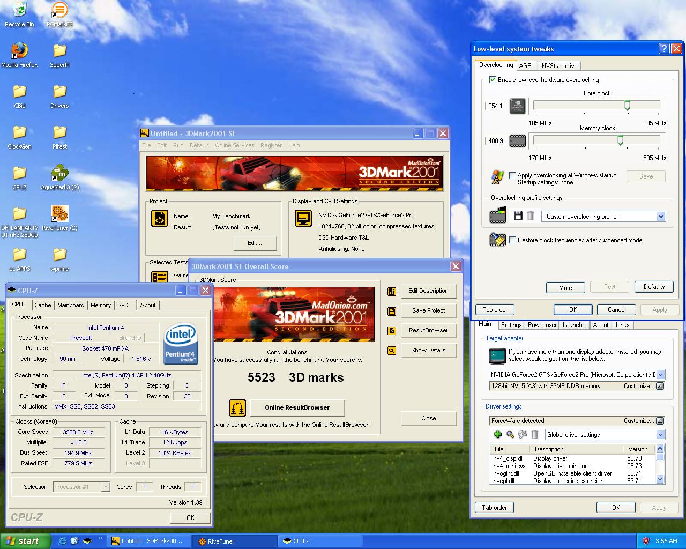The height and width of the screenshot is (549, 686).
Task: Click the Save Project floppy icon
Action: (x=392, y=311)
